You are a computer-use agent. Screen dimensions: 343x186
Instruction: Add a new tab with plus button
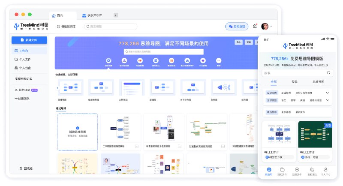click(116, 15)
